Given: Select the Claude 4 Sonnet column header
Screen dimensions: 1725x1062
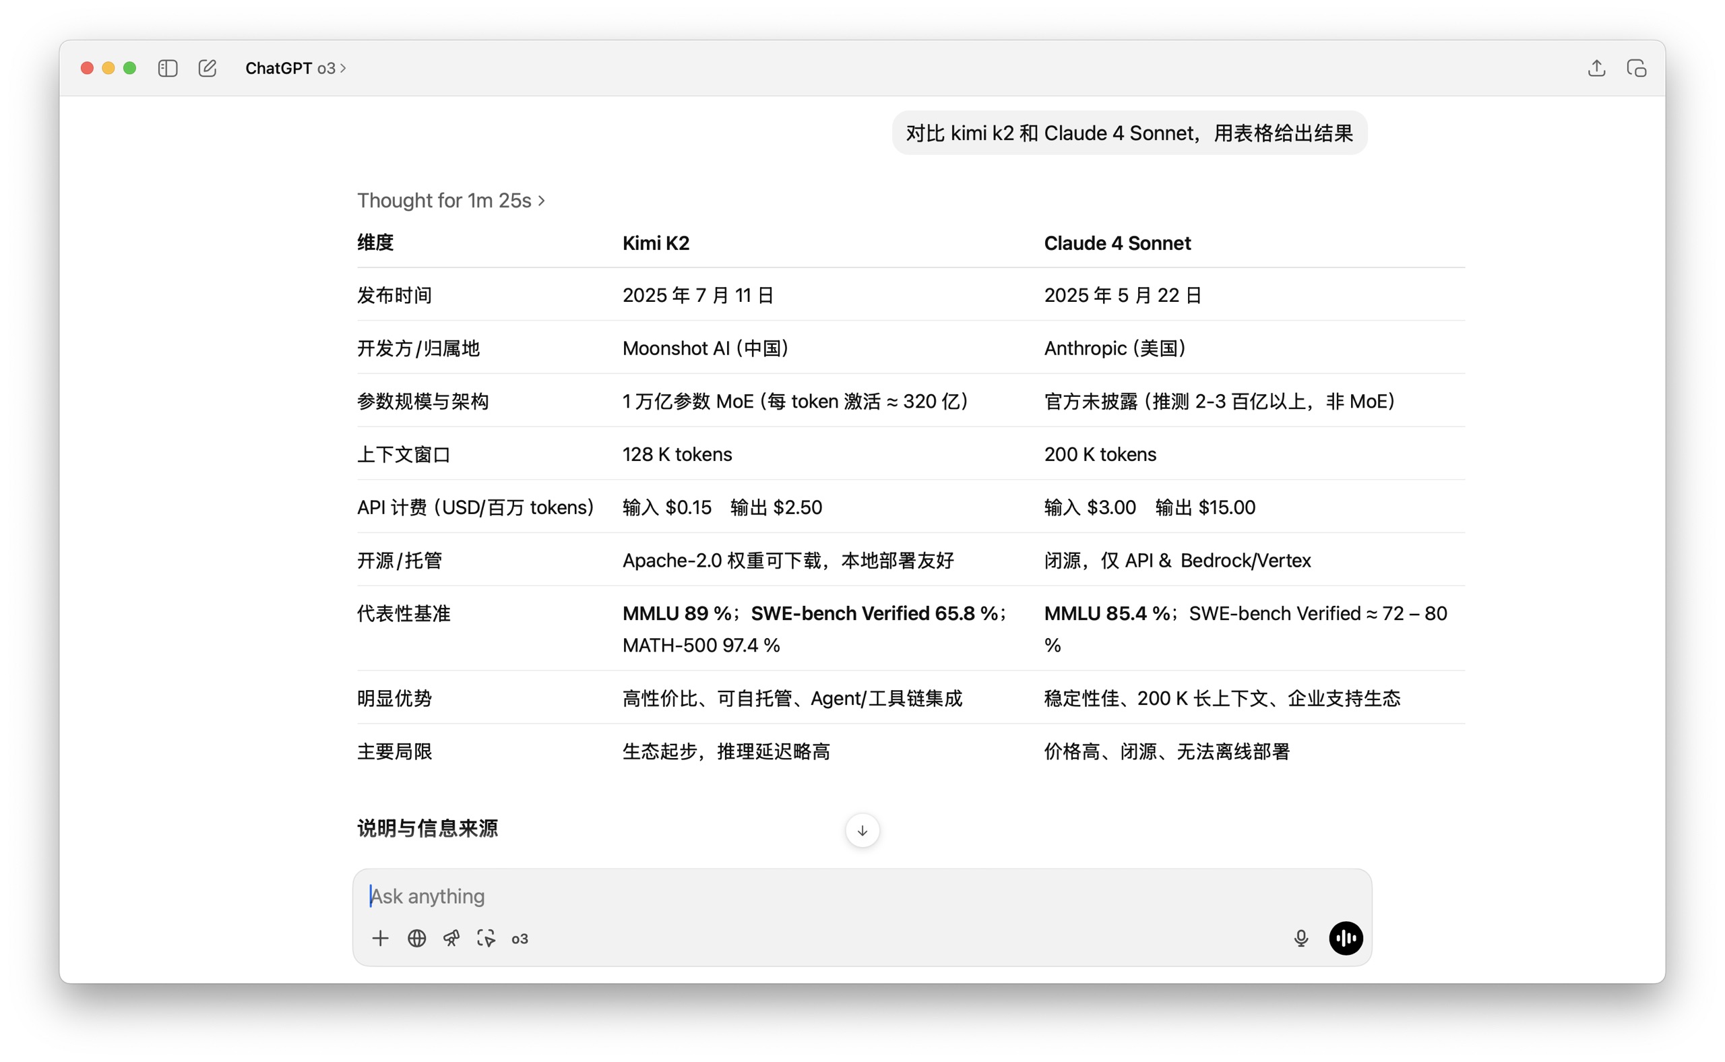Looking at the screenshot, I should 1117,243.
